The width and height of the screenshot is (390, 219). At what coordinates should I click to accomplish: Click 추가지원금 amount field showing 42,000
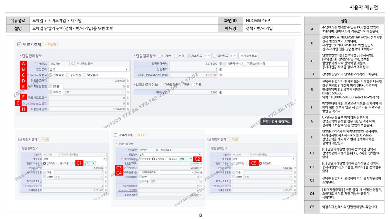(x=180, y=173)
